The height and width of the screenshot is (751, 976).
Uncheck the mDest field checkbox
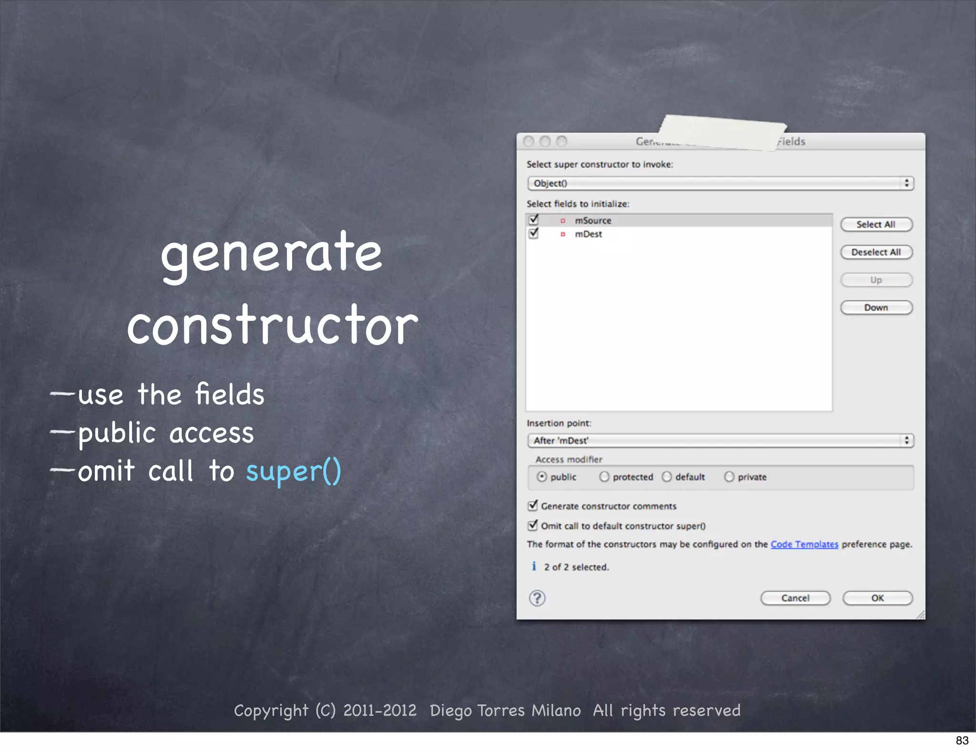pyautogui.click(x=533, y=233)
